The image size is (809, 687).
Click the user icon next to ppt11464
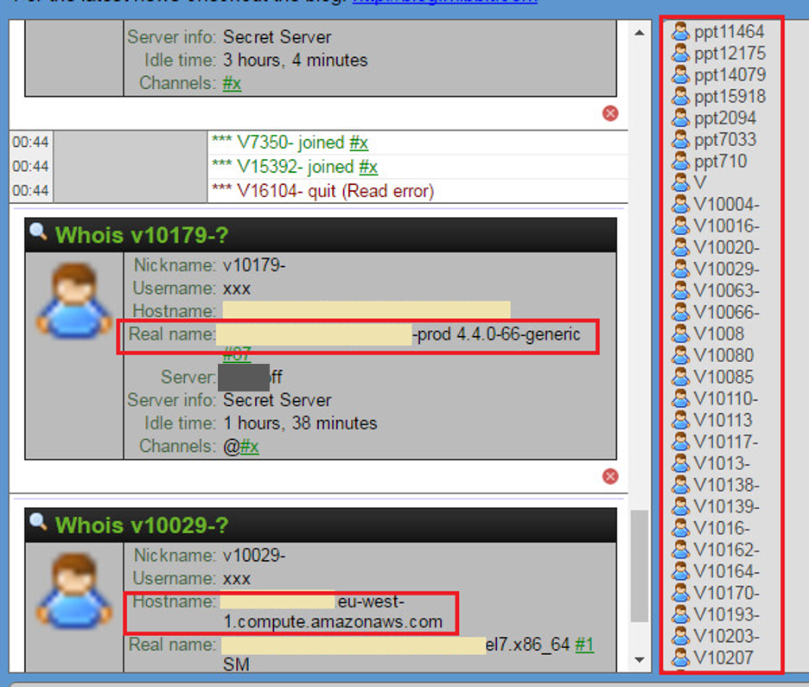(x=681, y=32)
